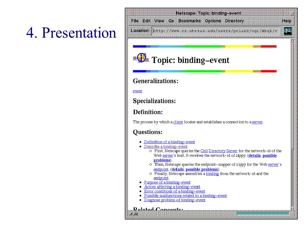Open the Go menu
308x231 pixels.
click(x=171, y=21)
